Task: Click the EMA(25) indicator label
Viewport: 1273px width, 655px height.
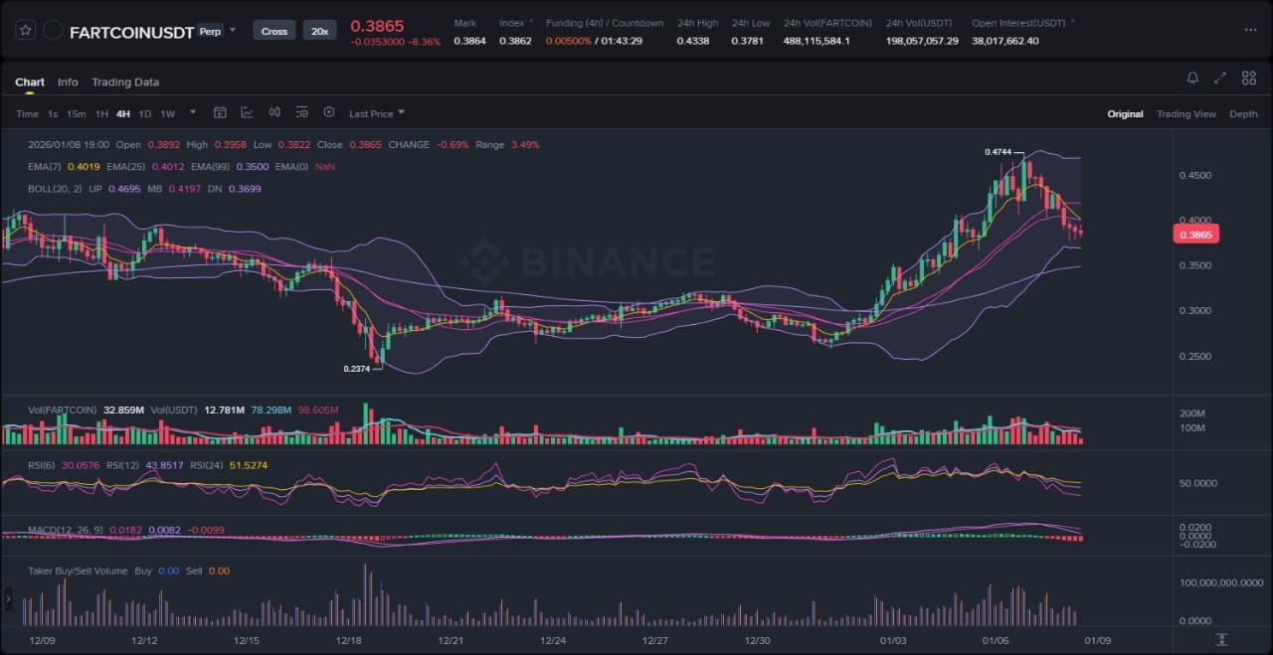Action: tap(125, 167)
